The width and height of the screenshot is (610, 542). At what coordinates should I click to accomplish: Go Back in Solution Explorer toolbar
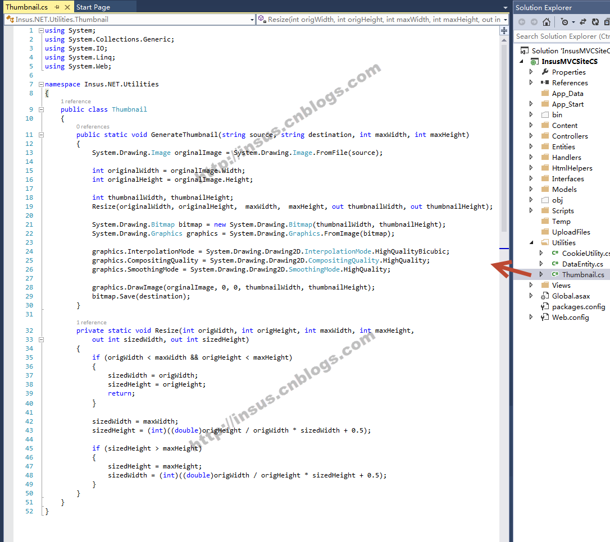(x=522, y=22)
